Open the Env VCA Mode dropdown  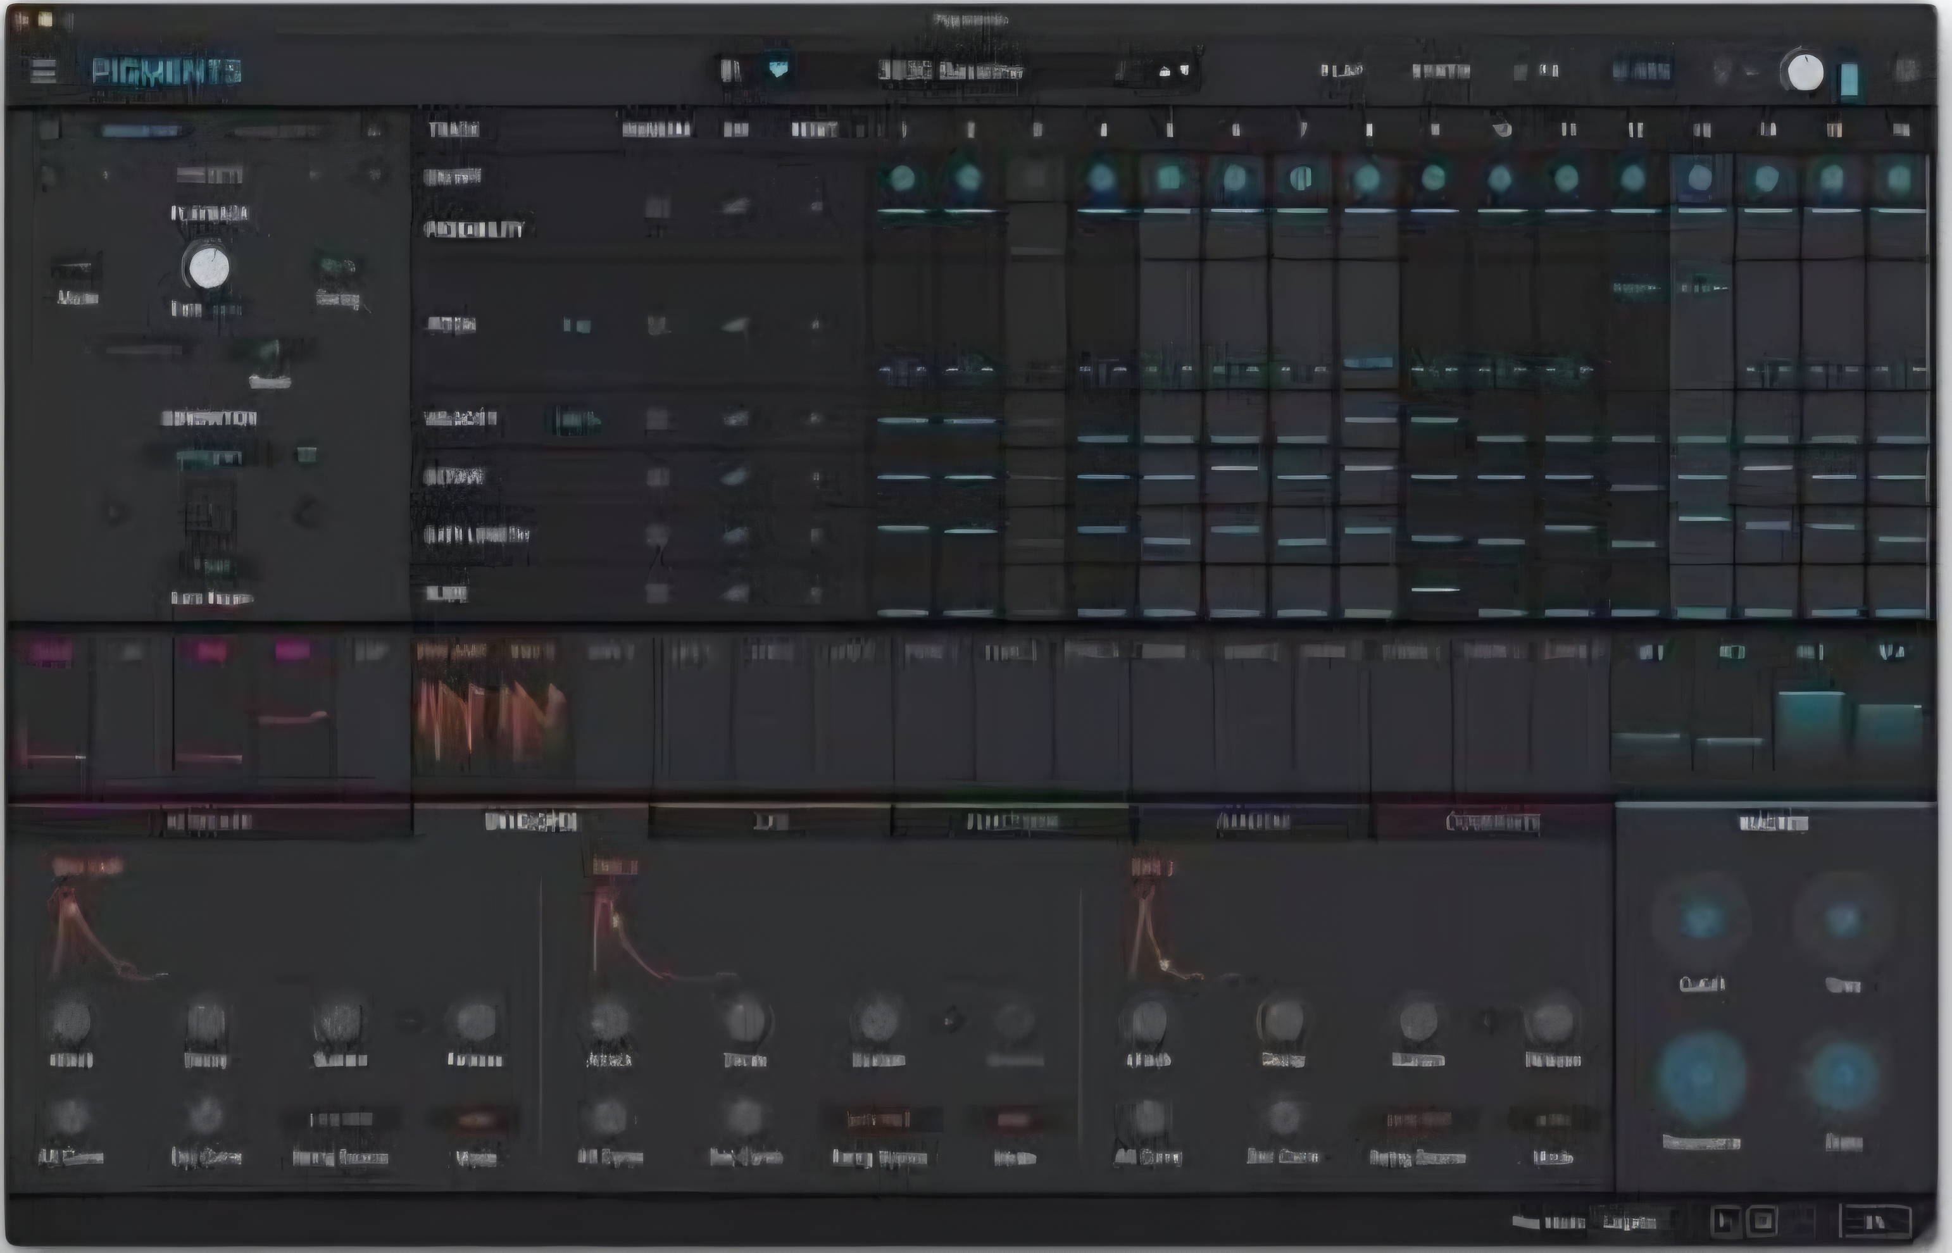tap(476, 1120)
